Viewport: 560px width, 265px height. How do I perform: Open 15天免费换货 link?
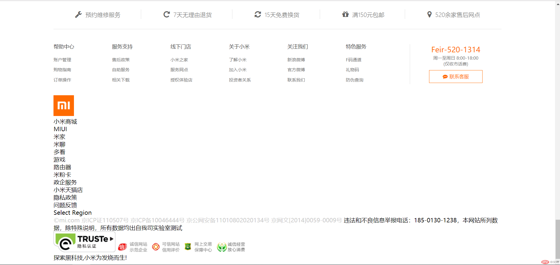(x=282, y=15)
